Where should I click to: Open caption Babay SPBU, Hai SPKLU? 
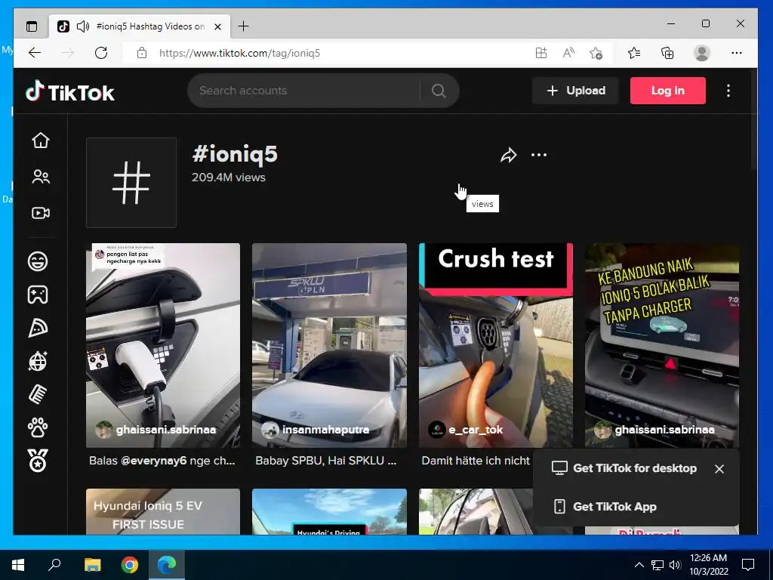tap(326, 461)
